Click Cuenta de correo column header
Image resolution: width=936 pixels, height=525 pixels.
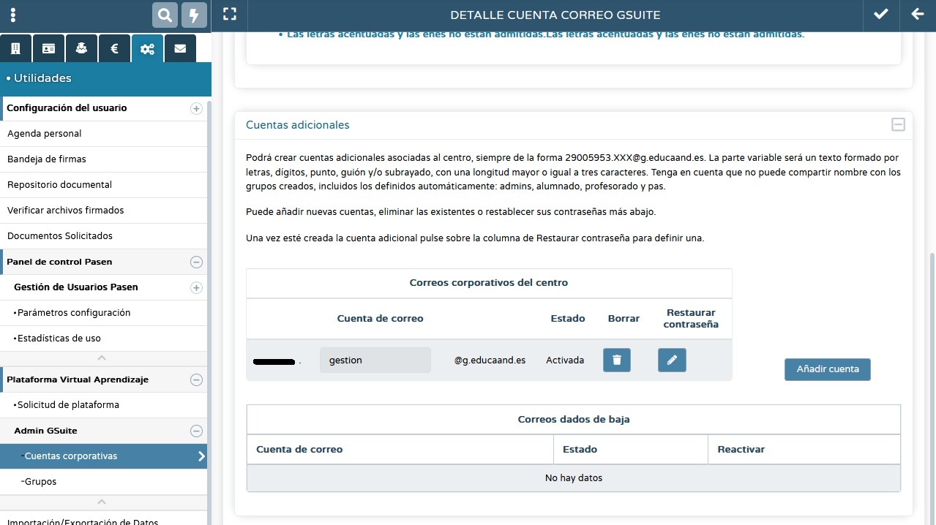point(380,319)
